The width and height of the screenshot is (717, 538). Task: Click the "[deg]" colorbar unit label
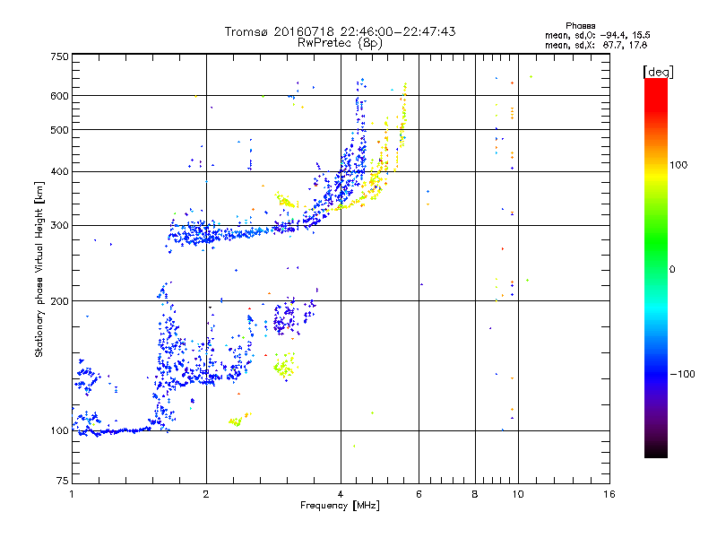[658, 72]
